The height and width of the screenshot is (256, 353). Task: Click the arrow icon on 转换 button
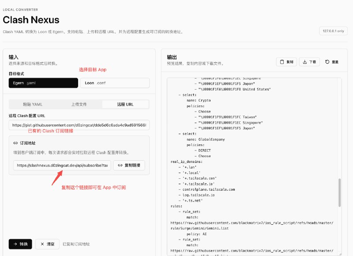pos(15,244)
